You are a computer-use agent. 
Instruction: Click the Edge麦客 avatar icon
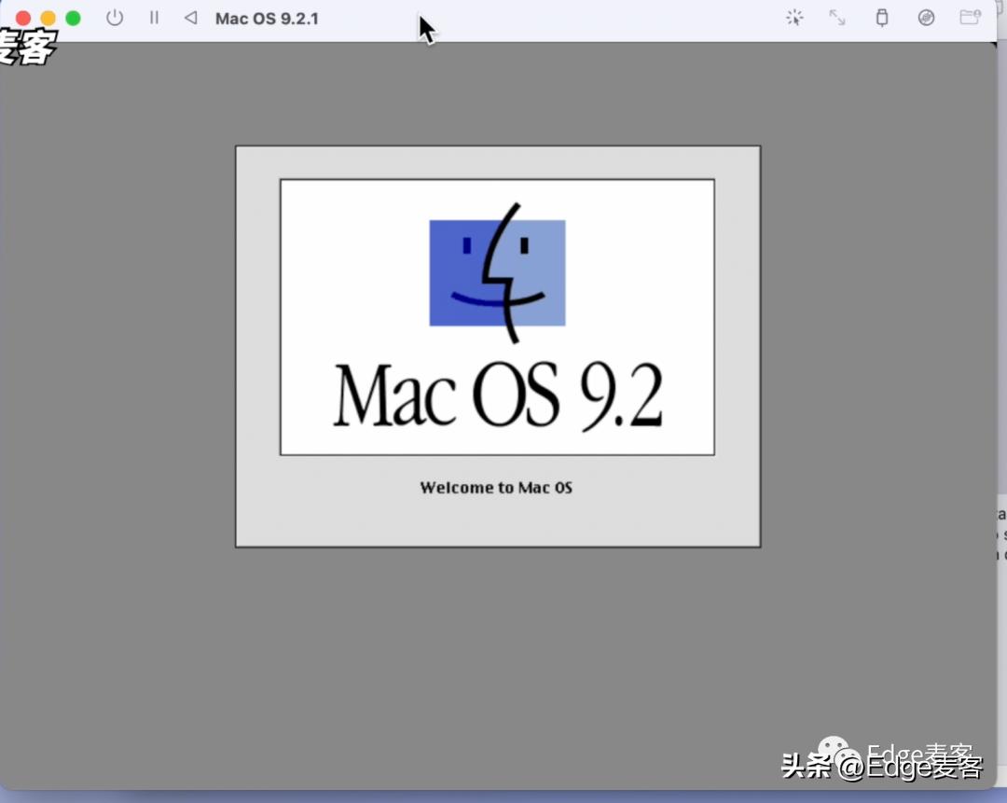tap(833, 749)
